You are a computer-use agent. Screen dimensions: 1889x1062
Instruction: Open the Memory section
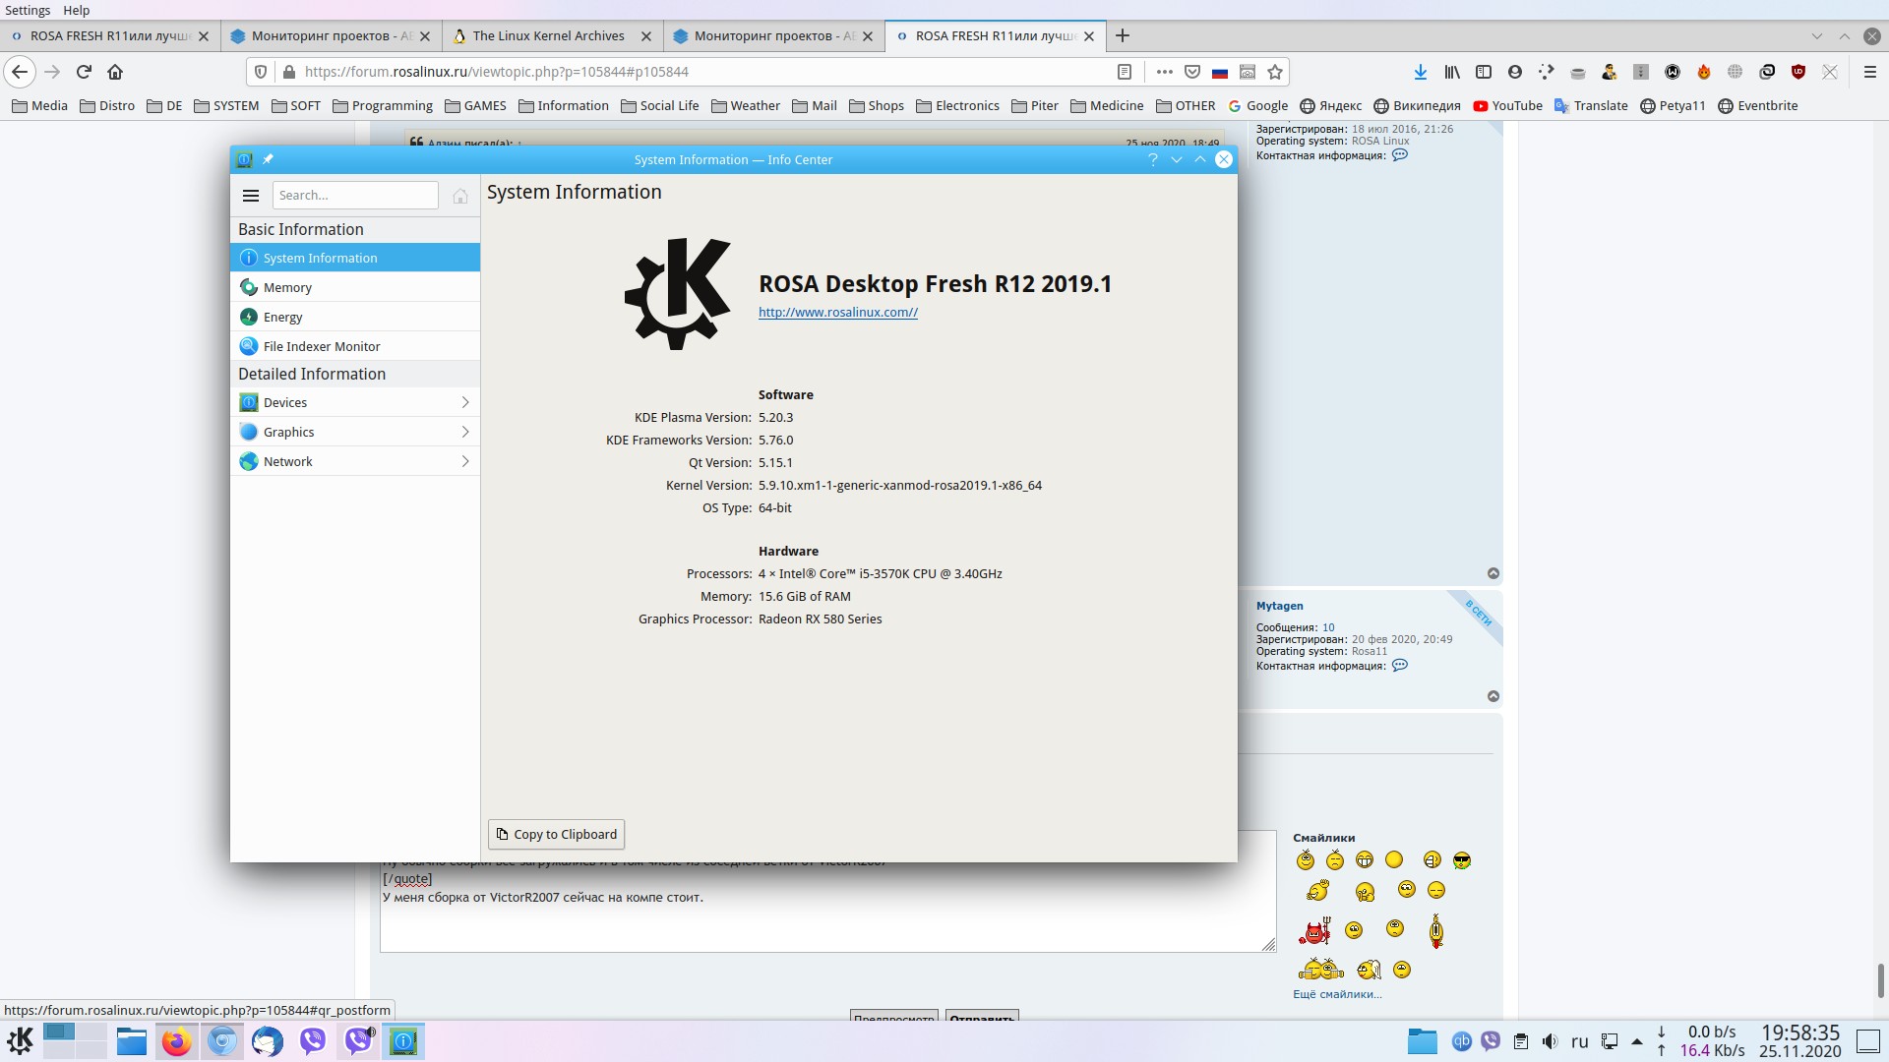coord(287,287)
